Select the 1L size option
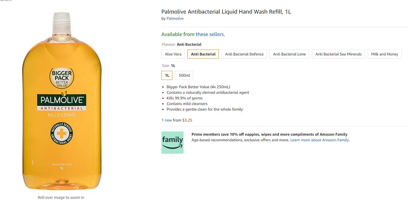Screen dimensions: 408x202 click(167, 75)
